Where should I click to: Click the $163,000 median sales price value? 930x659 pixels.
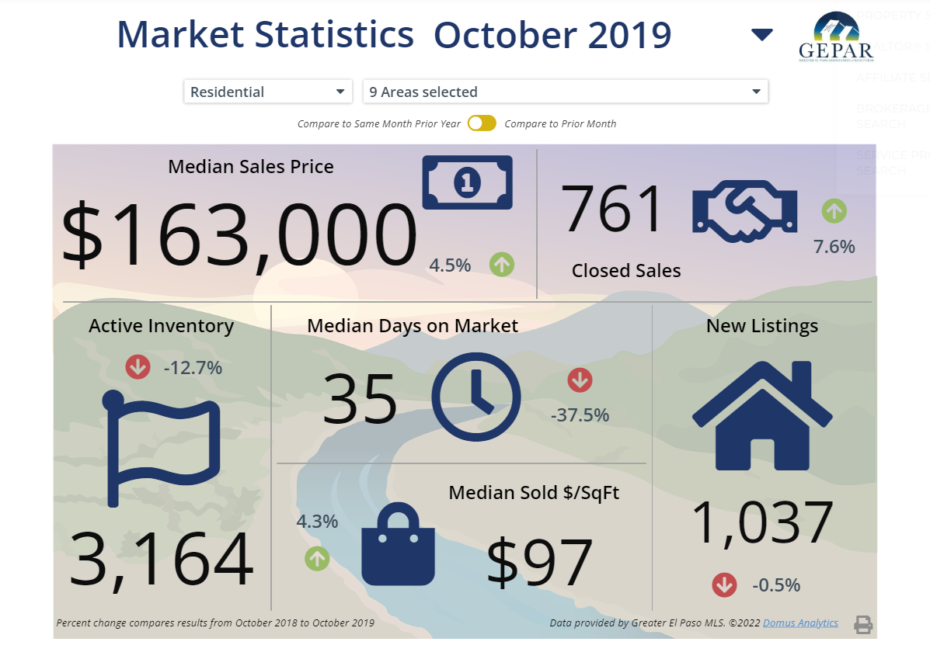coord(239,234)
